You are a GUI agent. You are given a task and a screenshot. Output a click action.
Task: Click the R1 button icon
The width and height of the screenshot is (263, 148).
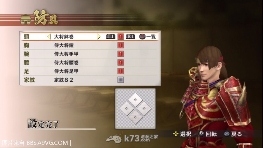130,36
